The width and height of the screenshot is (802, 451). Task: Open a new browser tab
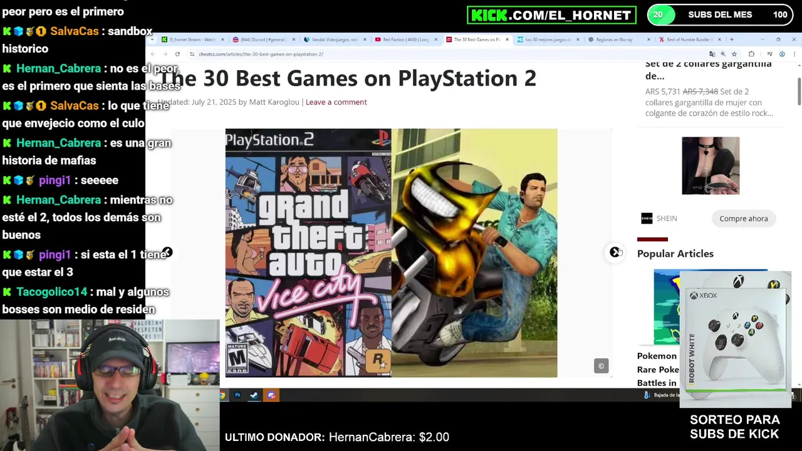pyautogui.click(x=731, y=39)
